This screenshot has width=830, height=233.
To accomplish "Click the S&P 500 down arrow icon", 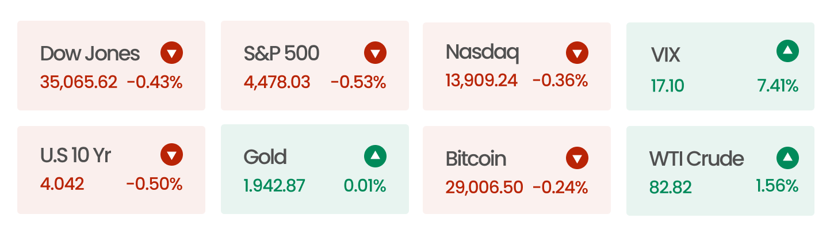I will [x=375, y=53].
